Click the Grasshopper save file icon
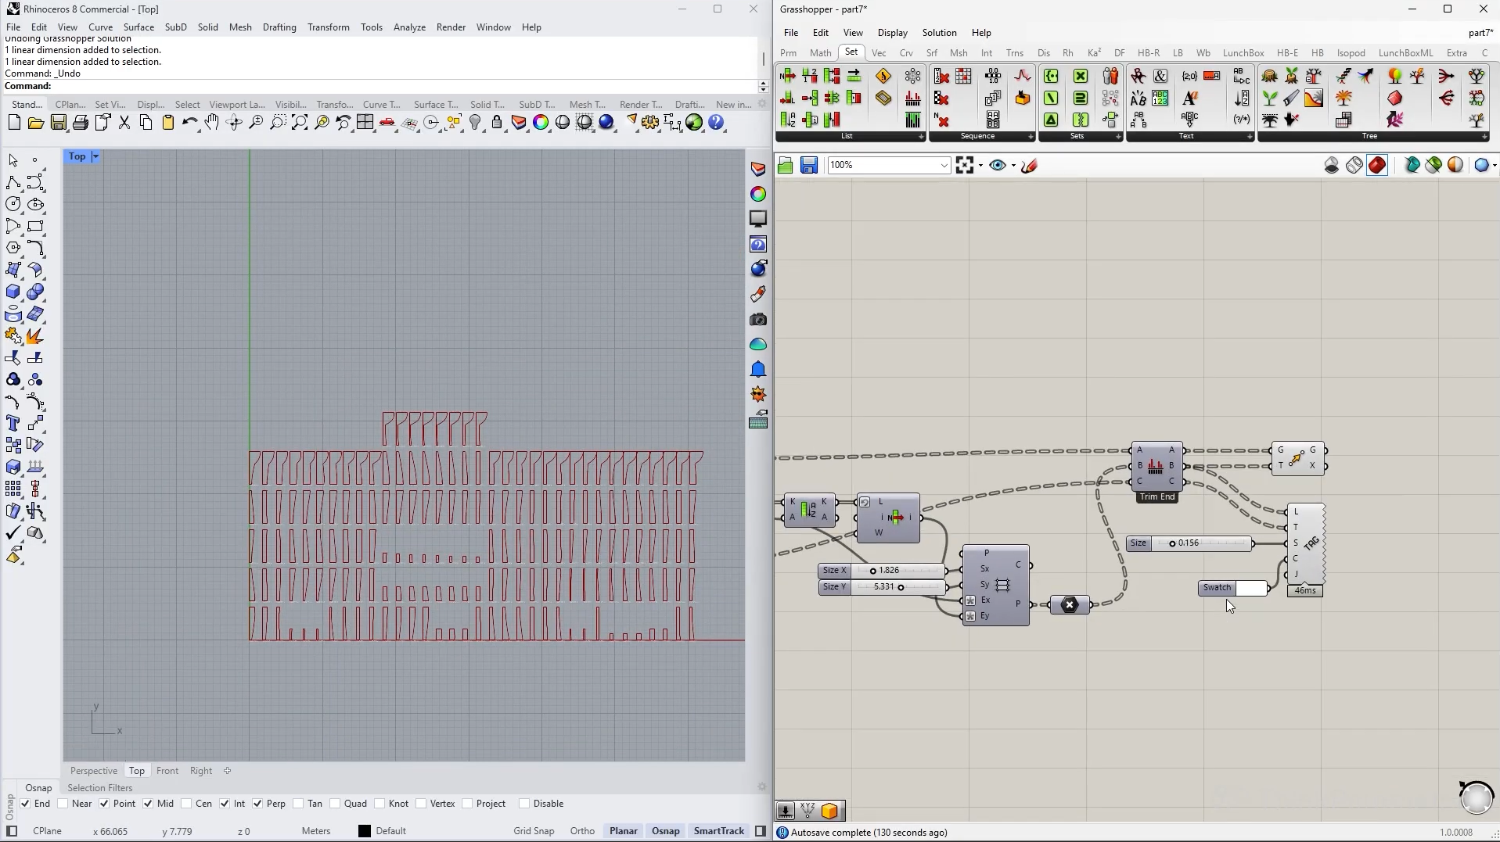Viewport: 1500px width, 842px height. [x=808, y=166]
